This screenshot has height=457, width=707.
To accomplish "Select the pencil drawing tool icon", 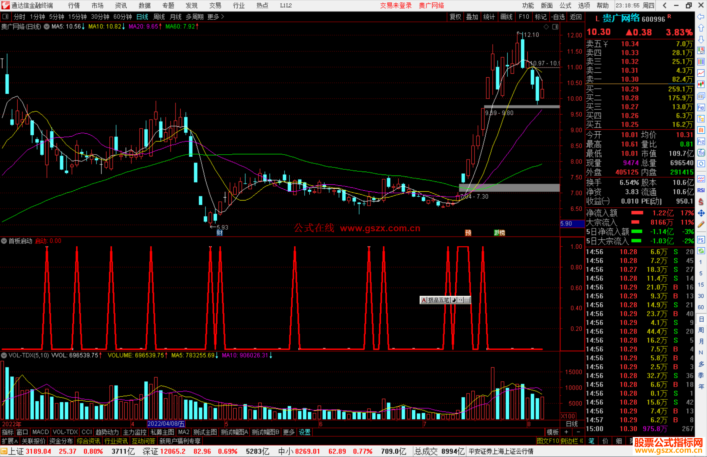I will (x=701, y=224).
